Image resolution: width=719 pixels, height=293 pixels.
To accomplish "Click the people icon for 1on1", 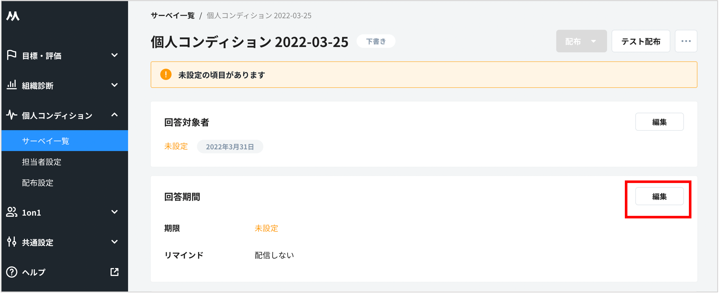I will (x=12, y=212).
